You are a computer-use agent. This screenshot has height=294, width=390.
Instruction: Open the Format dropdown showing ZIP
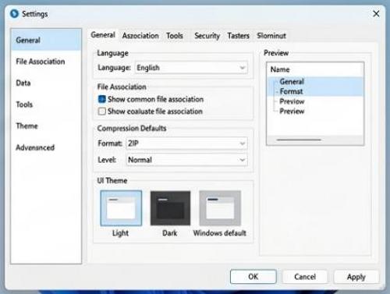point(186,143)
